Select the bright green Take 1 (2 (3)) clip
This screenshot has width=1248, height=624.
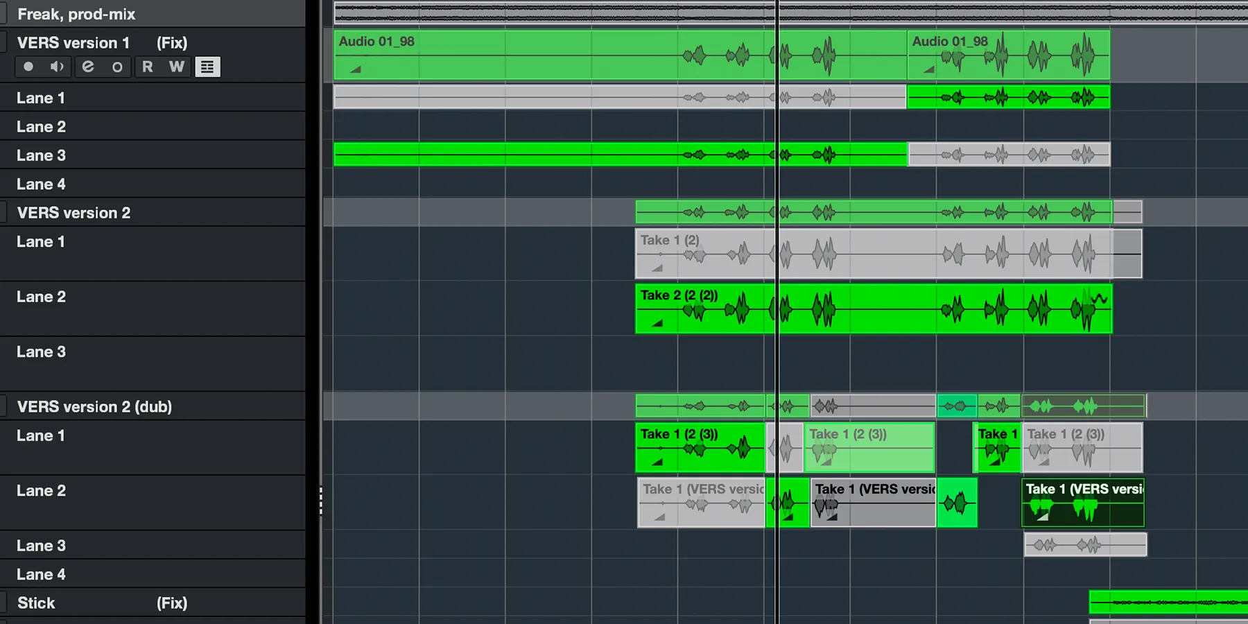(x=699, y=447)
